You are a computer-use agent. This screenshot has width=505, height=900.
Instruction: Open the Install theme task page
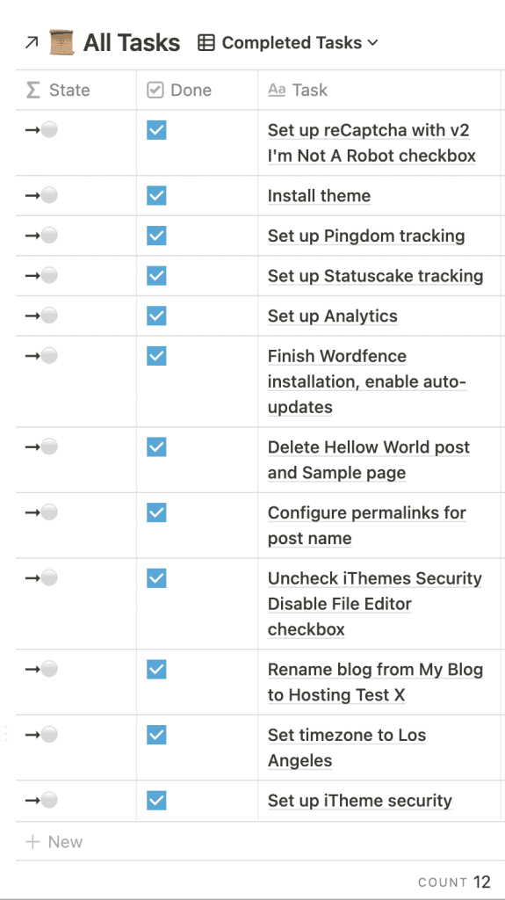(x=319, y=195)
